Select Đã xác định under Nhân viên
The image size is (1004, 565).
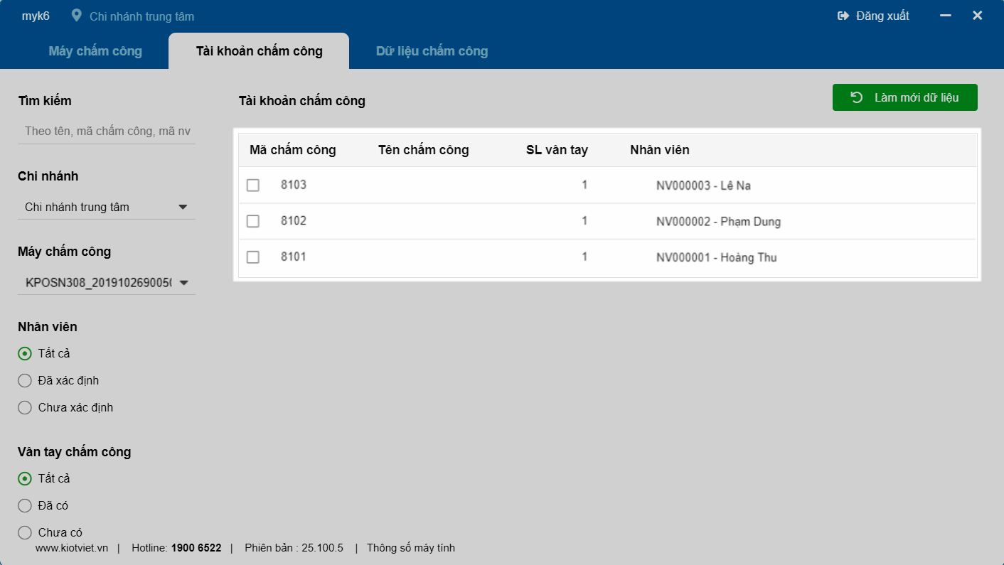25,381
